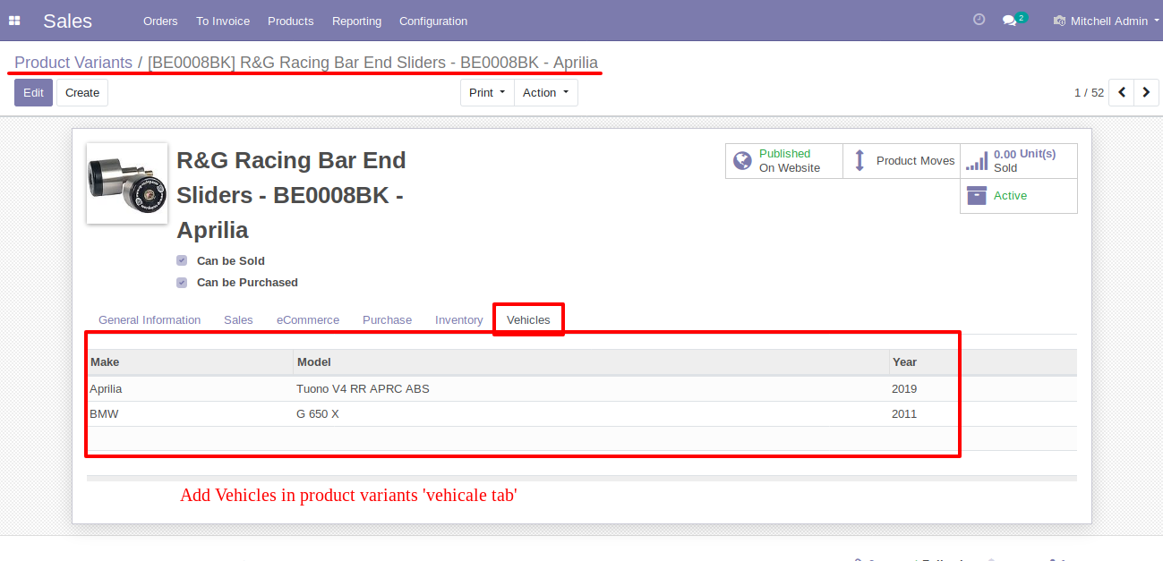
Task: Open the apps grid menu icon
Action: tap(14, 21)
